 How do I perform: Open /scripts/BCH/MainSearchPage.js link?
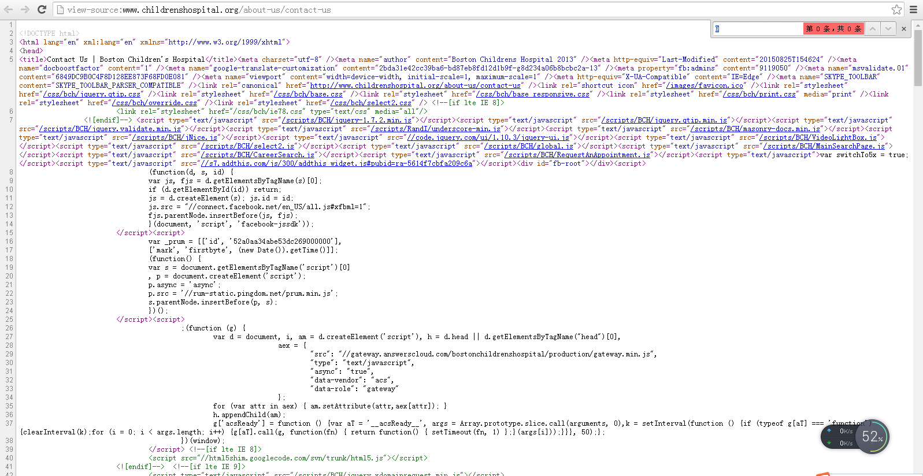click(824, 146)
